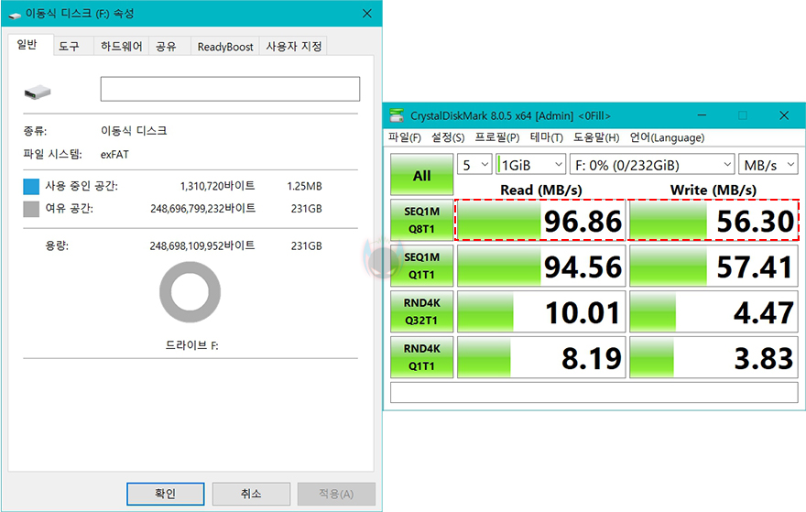Screen dimensions: 806x512
Task: Click the RND4K Q32T1 write result 4.47
Action: pyautogui.click(x=713, y=311)
